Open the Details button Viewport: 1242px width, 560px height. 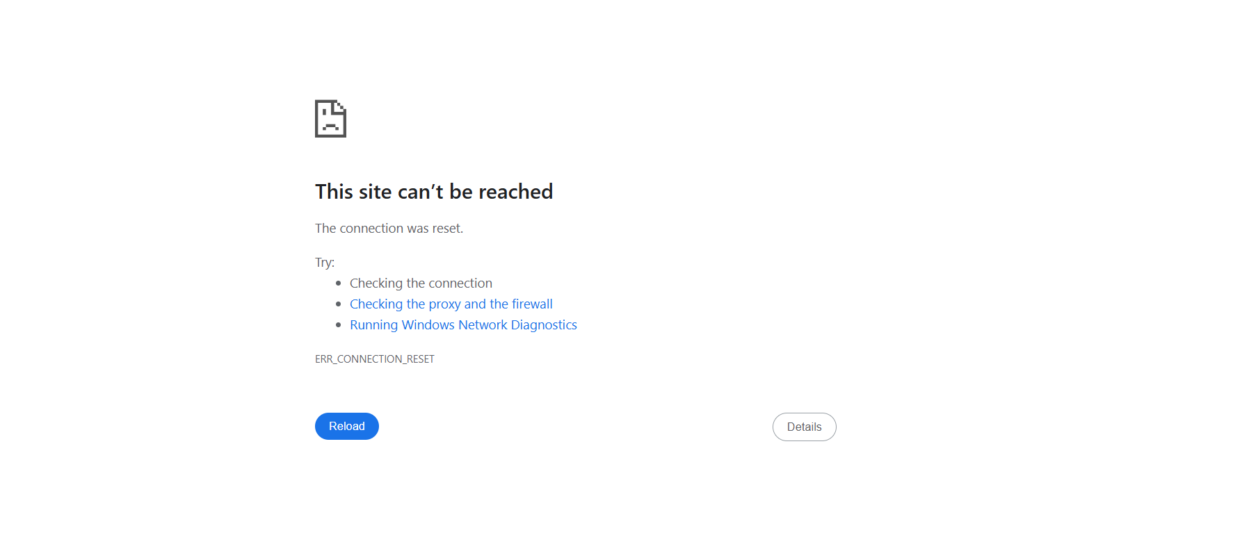(804, 427)
